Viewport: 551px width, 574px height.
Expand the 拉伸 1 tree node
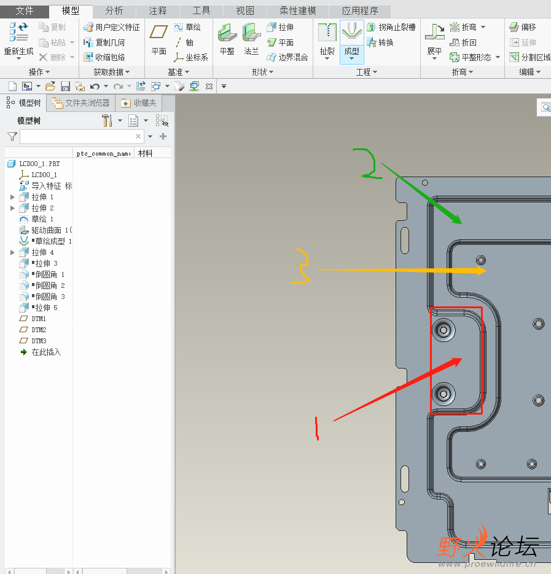(x=12, y=197)
